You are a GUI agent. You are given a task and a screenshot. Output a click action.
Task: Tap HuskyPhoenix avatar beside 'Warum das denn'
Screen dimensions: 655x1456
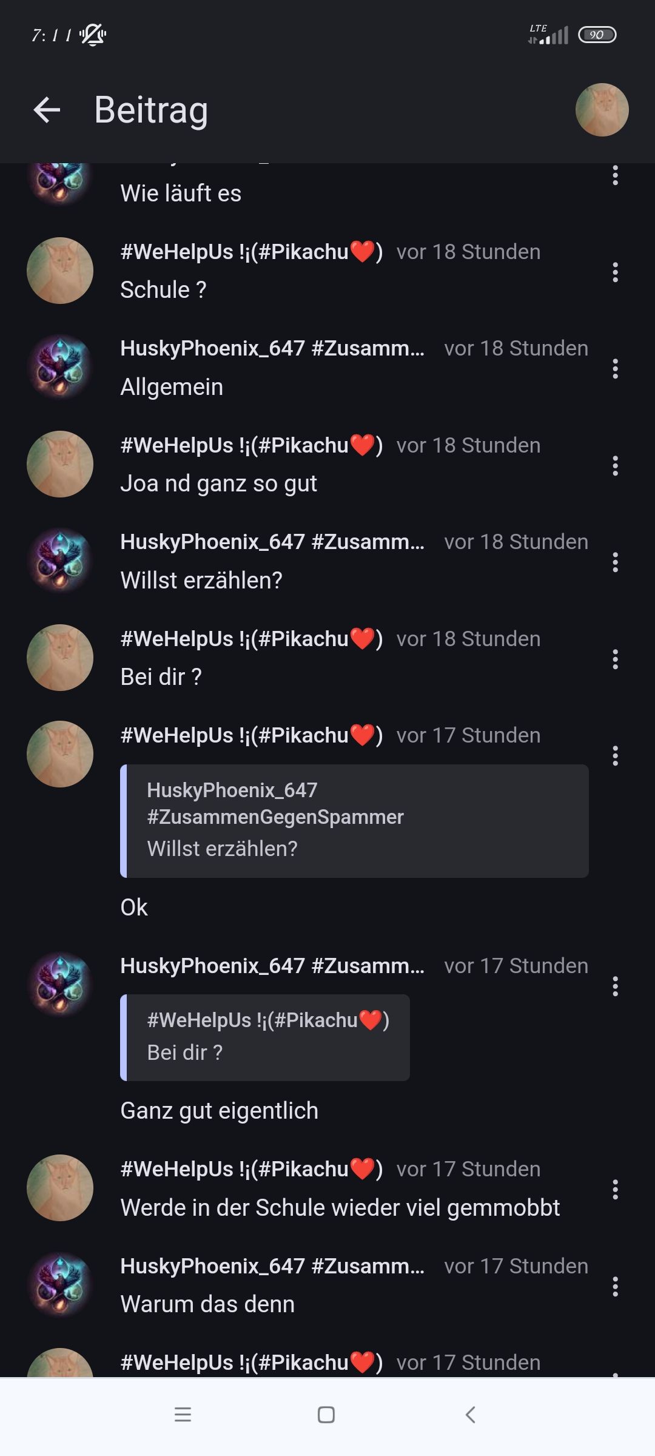coord(60,1285)
